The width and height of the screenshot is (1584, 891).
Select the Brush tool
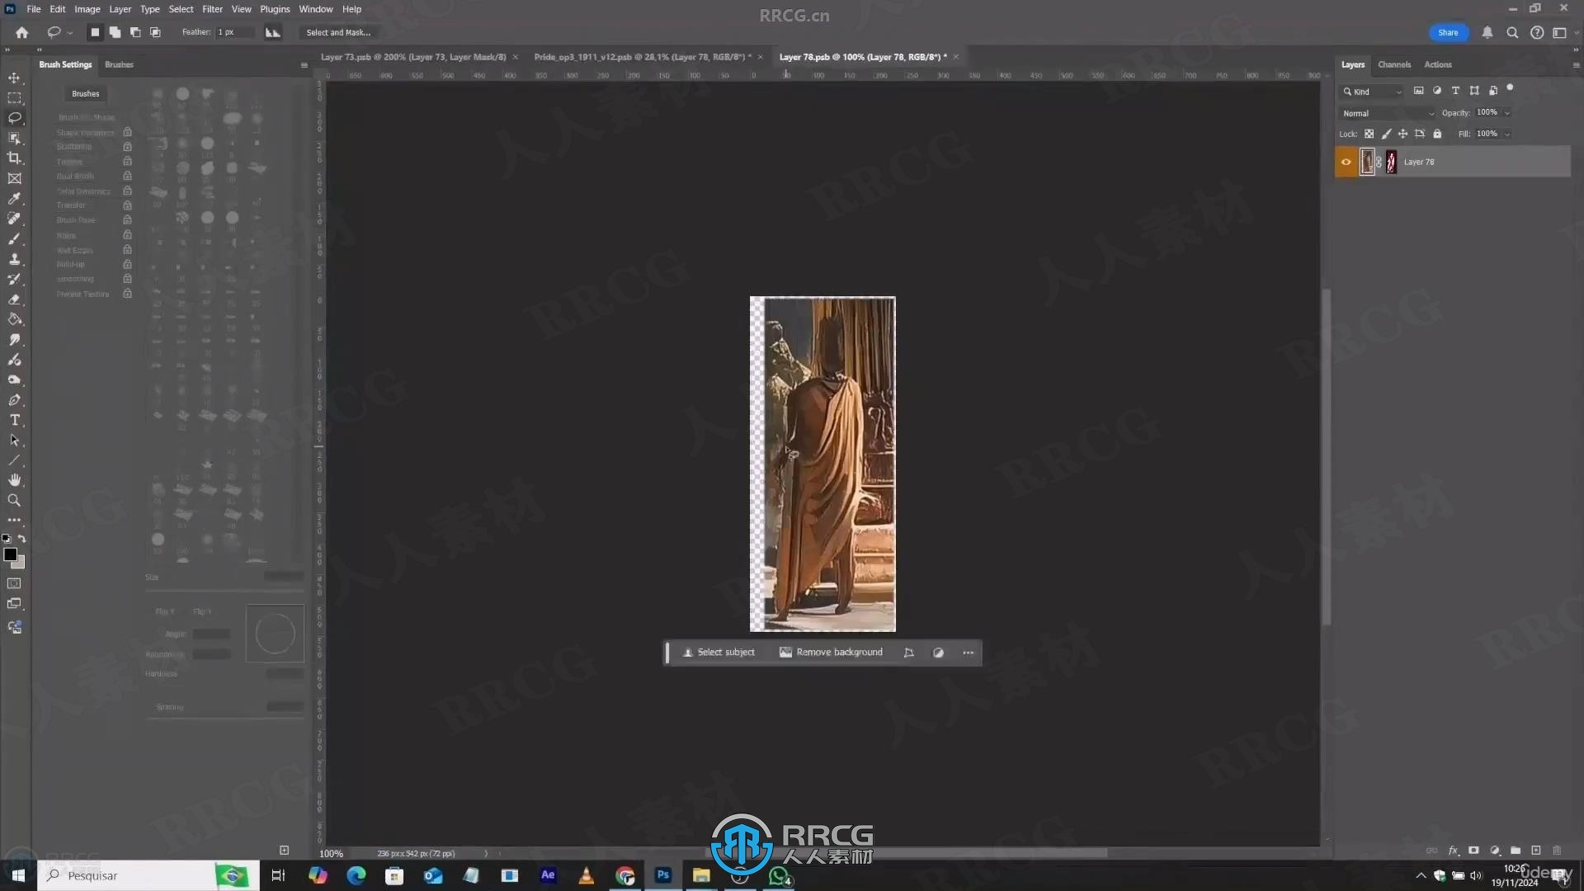(14, 238)
